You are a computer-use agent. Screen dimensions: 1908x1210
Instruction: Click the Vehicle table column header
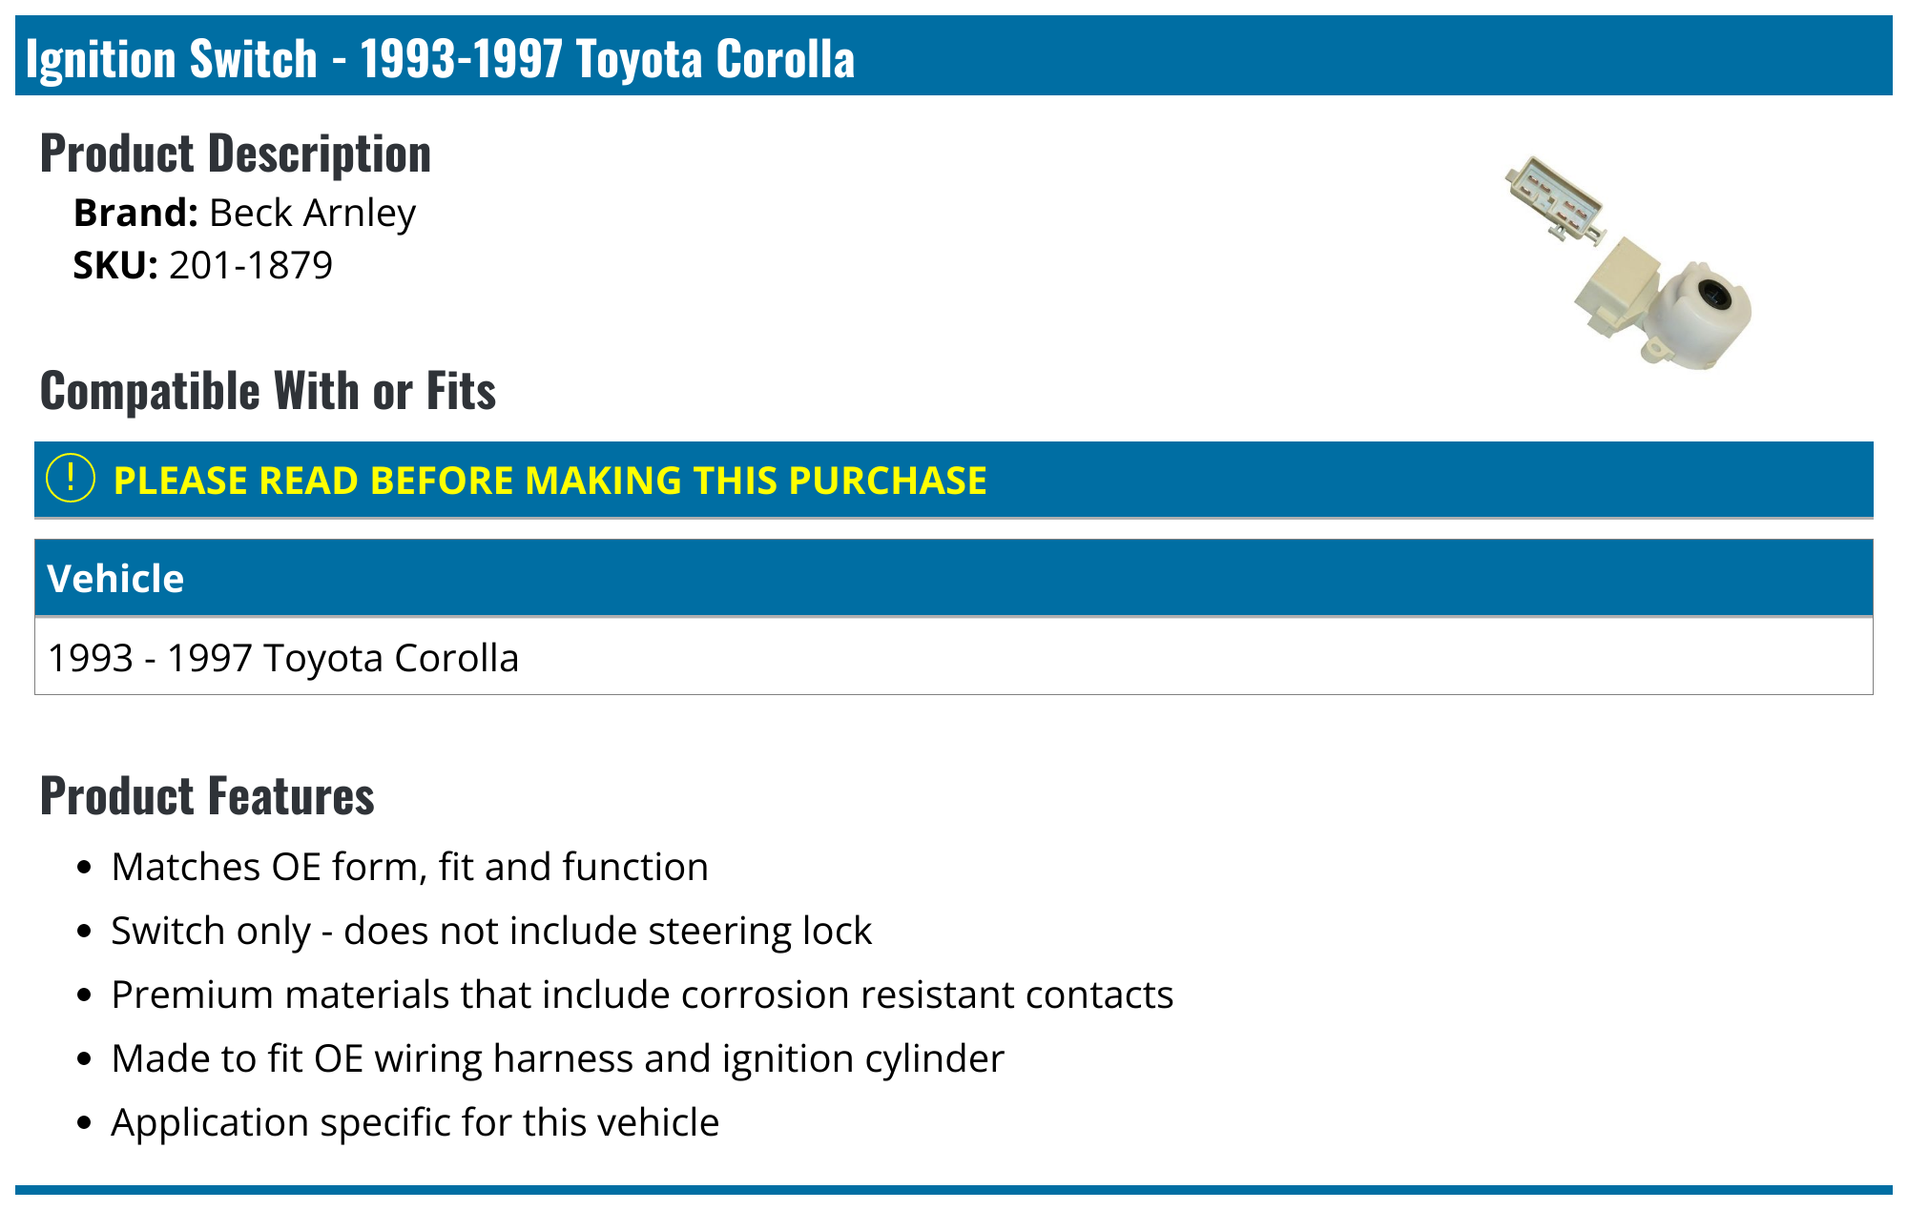[115, 579]
